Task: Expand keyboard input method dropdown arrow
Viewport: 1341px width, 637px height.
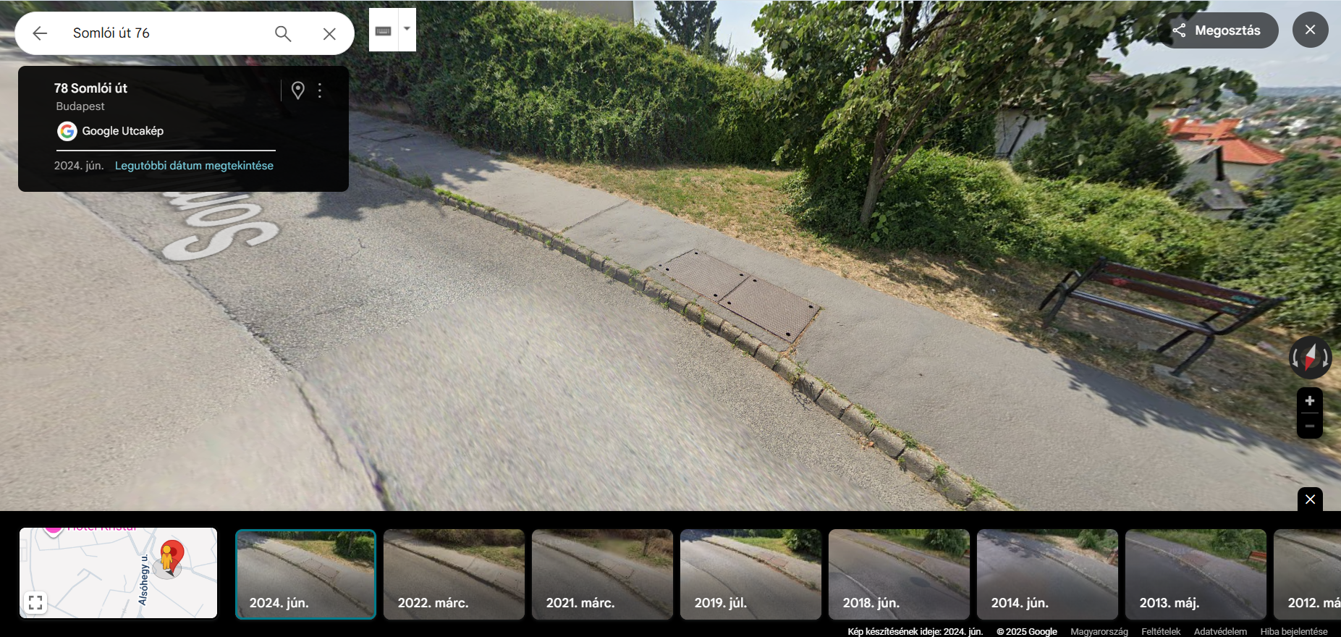Action: (x=407, y=30)
